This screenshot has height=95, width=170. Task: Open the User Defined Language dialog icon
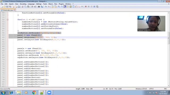coord(68,7)
